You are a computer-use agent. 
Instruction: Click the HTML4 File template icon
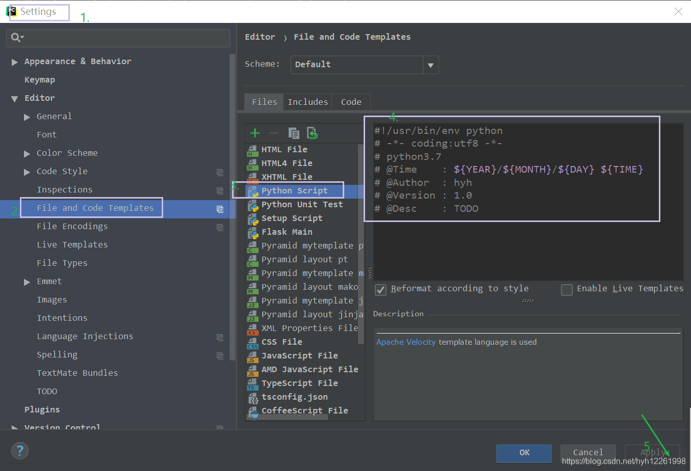252,164
